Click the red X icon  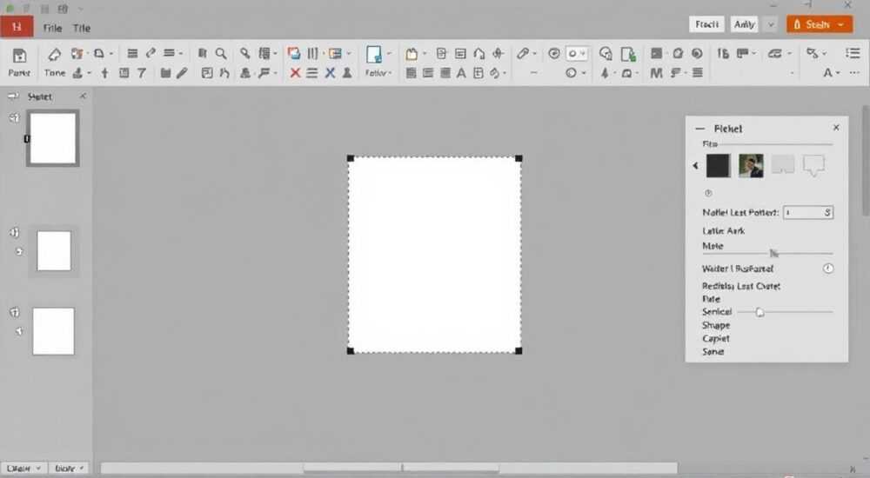295,73
